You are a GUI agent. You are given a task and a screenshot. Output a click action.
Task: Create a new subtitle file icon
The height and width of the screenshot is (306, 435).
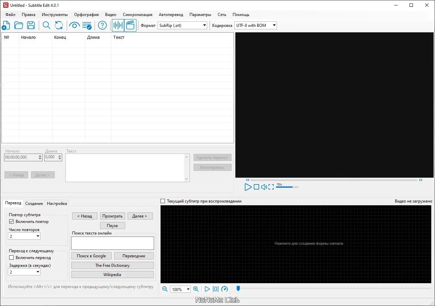[6, 25]
